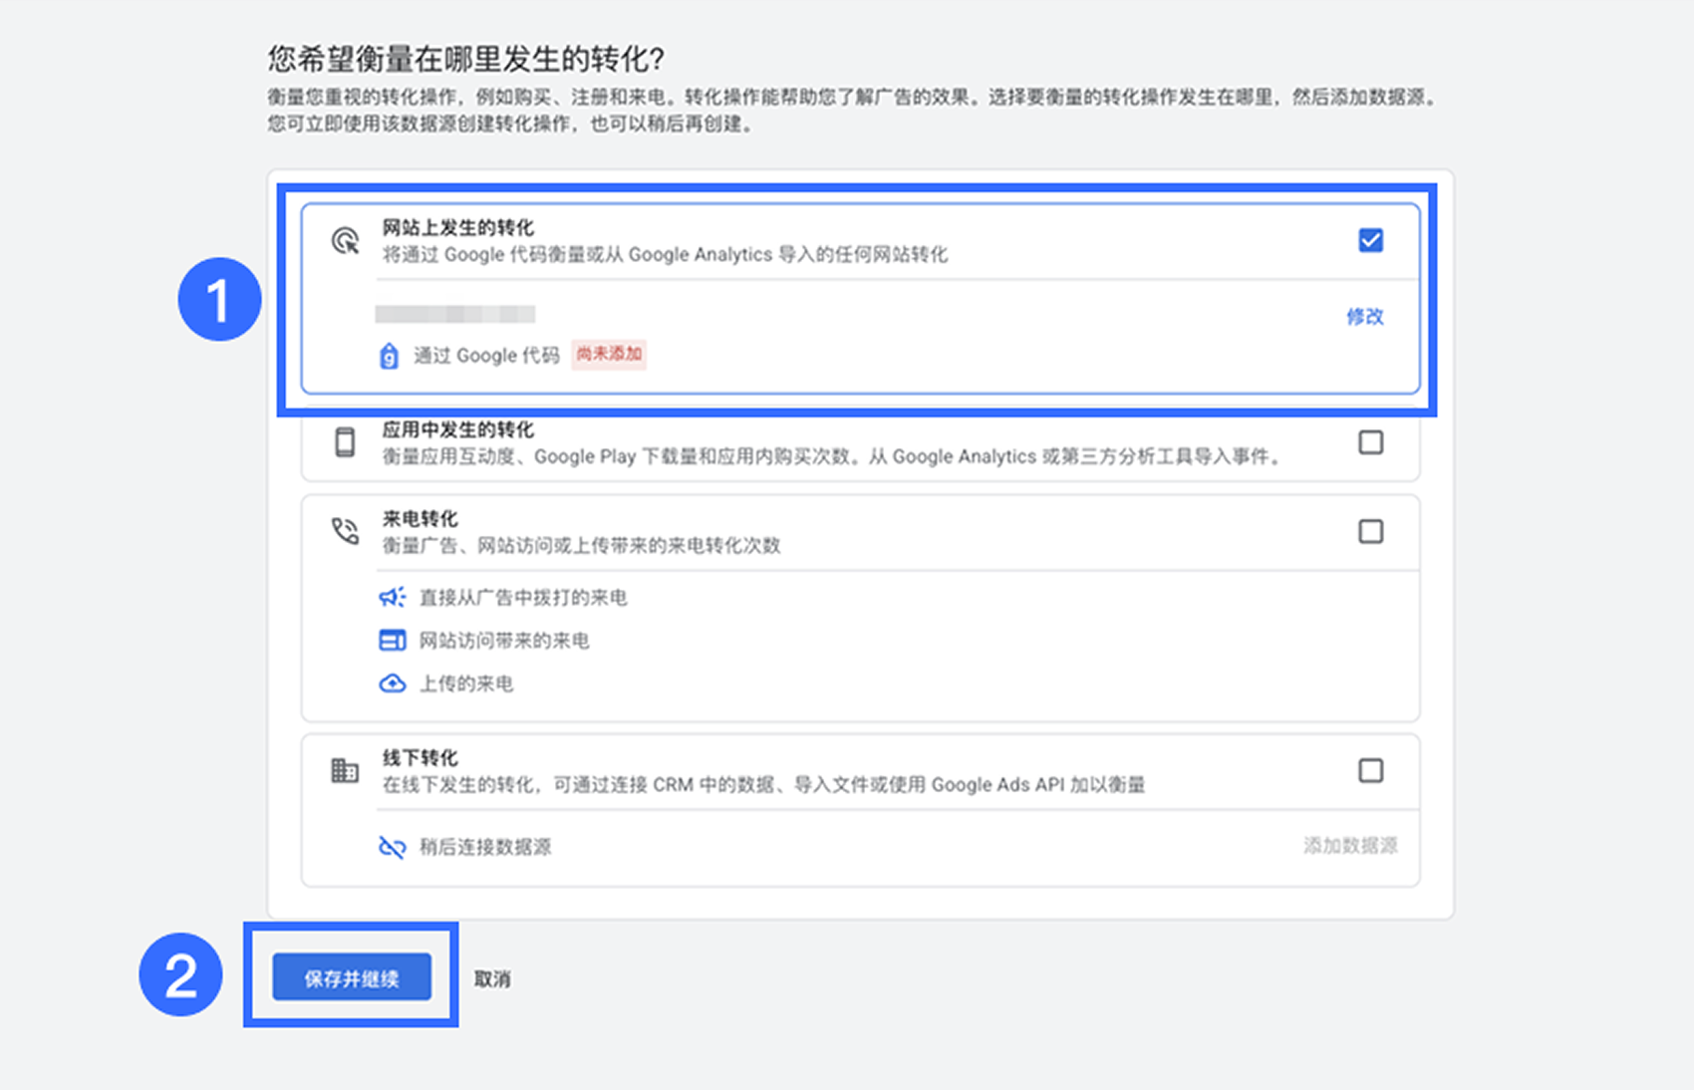Enable the 应用中发生的转化 checkbox

[x=1370, y=442]
